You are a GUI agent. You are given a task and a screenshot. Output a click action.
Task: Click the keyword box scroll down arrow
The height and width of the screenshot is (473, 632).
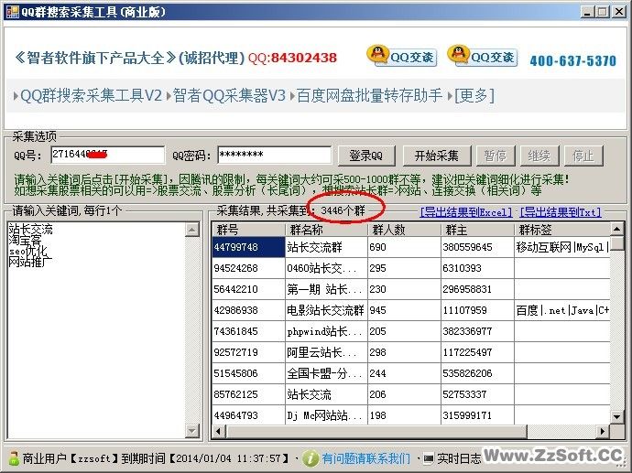(191, 431)
